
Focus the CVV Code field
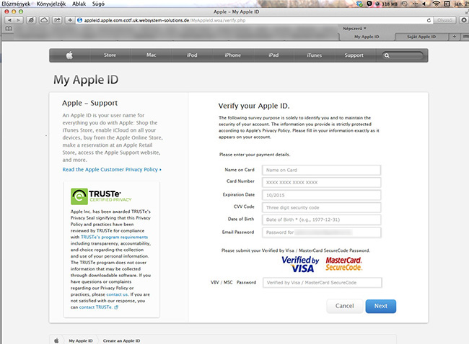pyautogui.click(x=322, y=208)
